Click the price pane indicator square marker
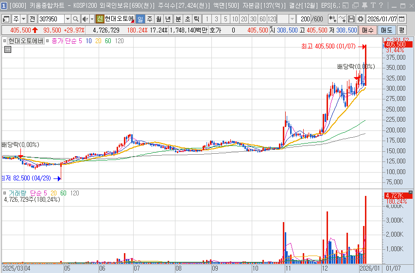Image resolution: width=415 pixels, height=273 pixels. point(4,41)
